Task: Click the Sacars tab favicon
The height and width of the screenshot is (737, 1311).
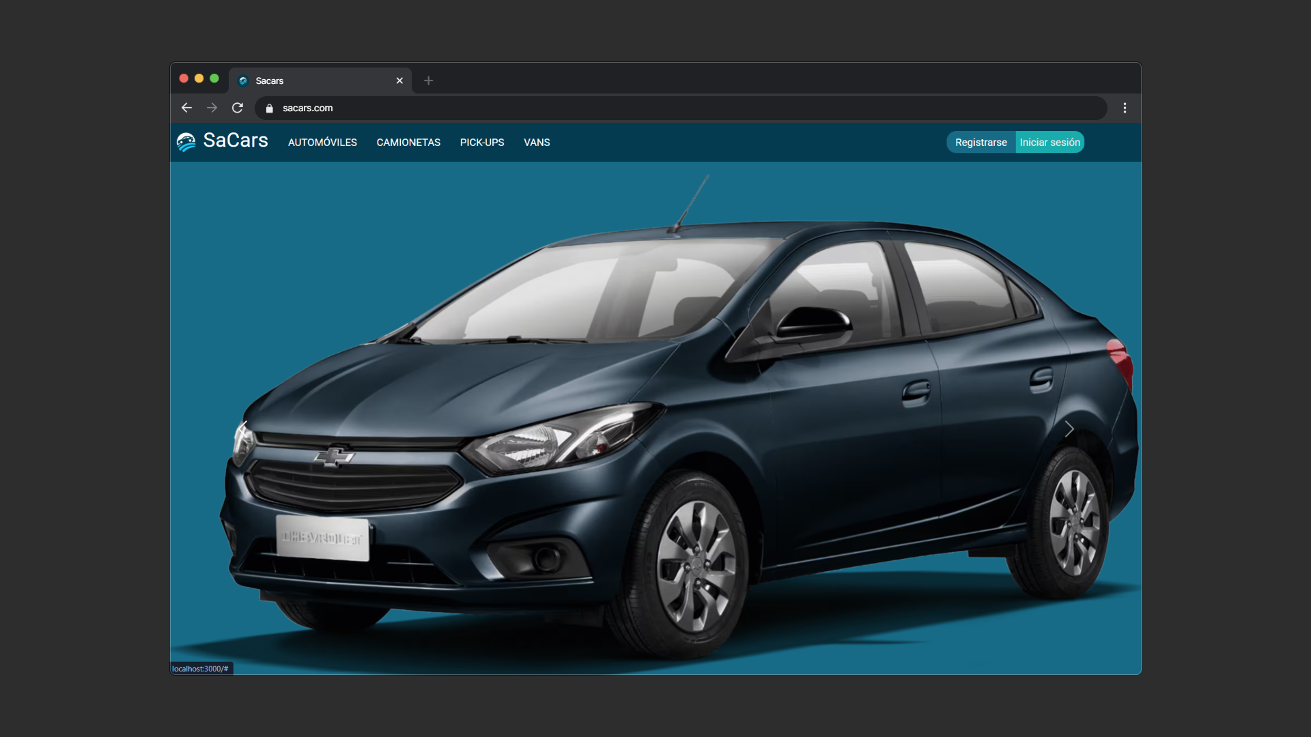Action: [x=243, y=81]
